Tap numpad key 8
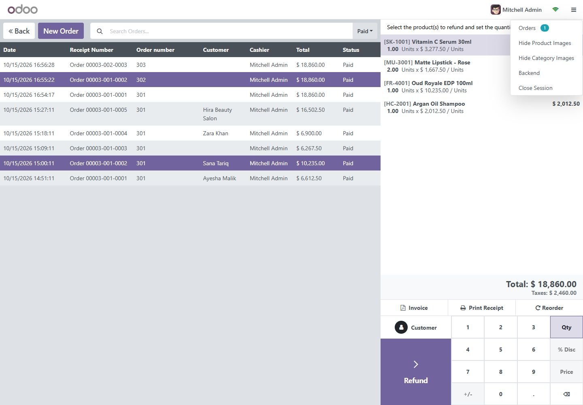 coord(501,372)
